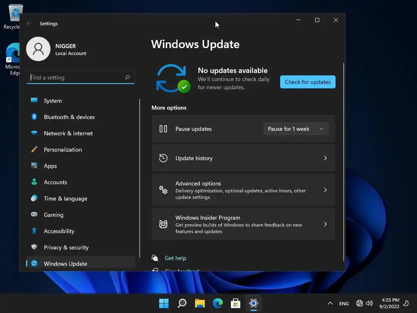Open Microsoft Store from taskbar
Image resolution: width=417 pixels, height=313 pixels.
(x=235, y=303)
